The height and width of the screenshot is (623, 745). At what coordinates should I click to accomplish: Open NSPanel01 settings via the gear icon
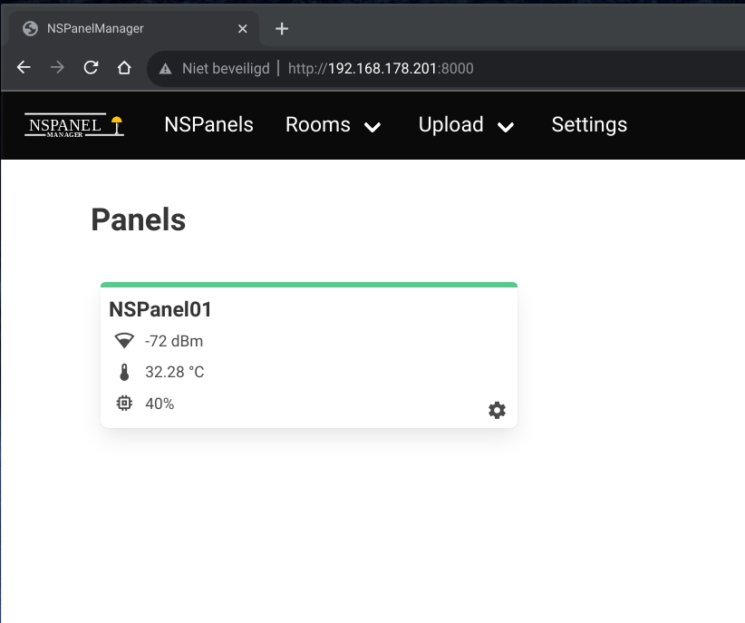(x=497, y=410)
